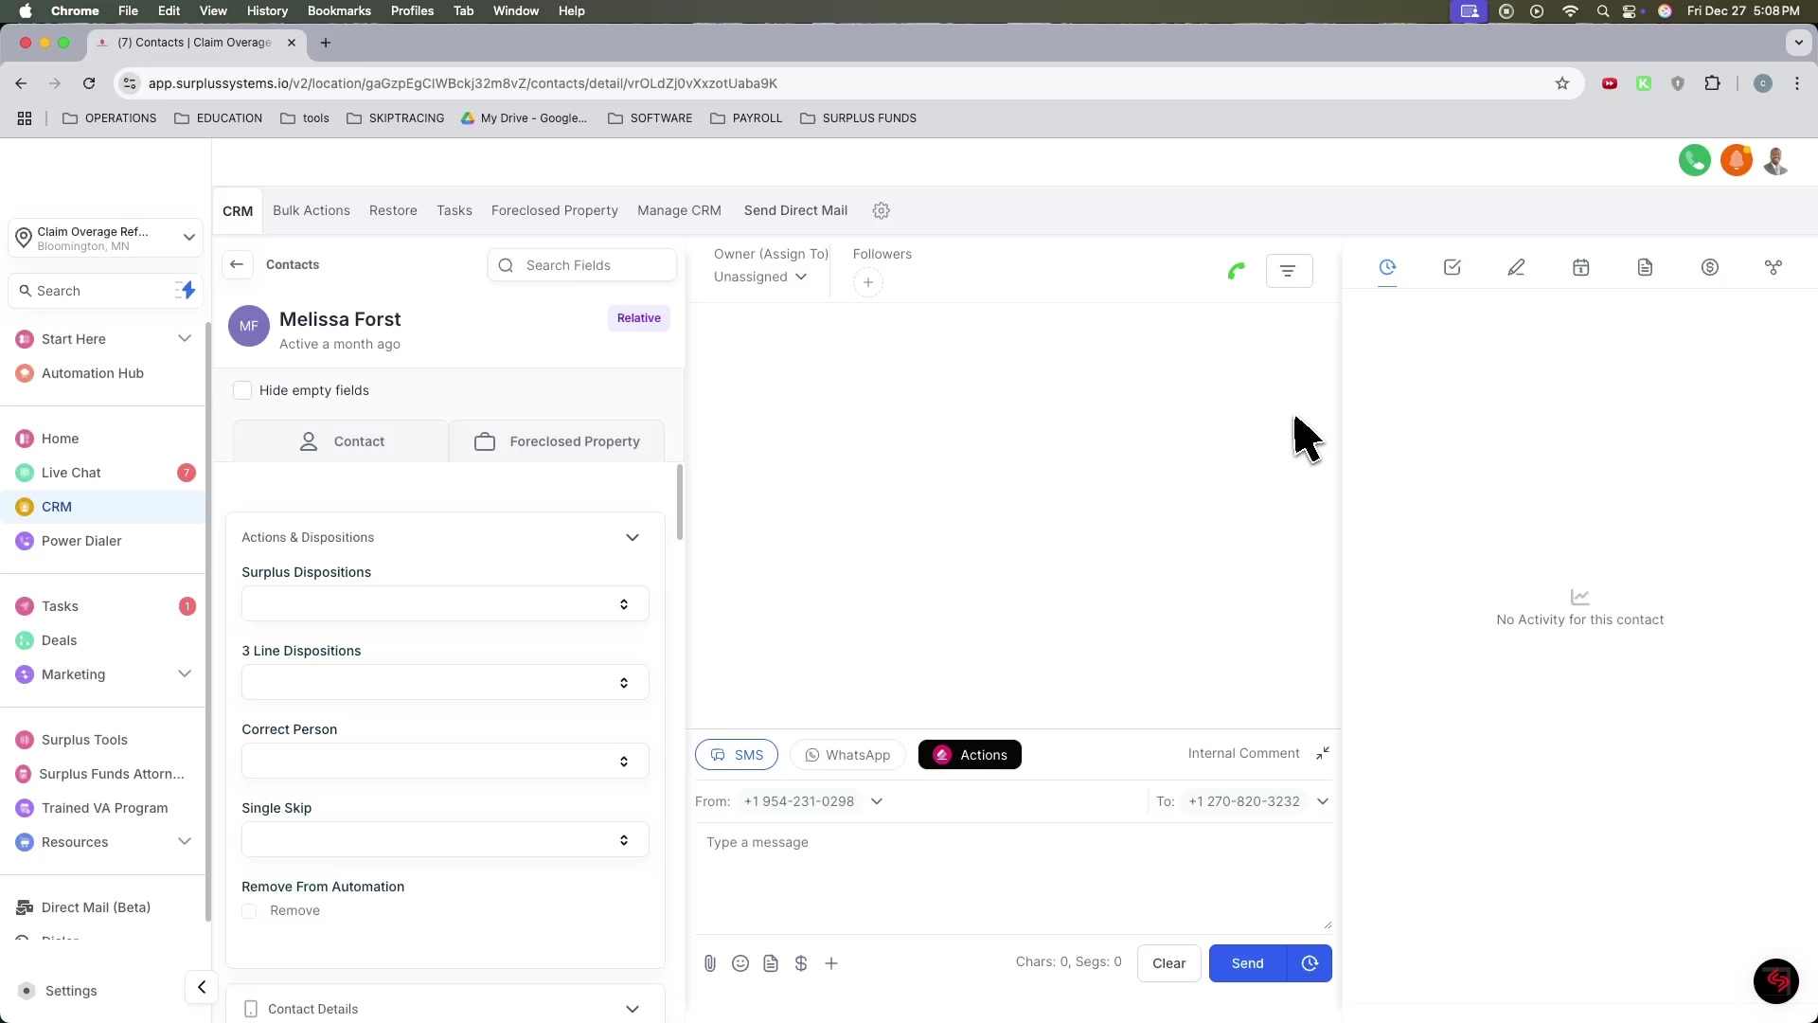Open the payments dollar icon panel
The image size is (1818, 1023).
click(x=1709, y=268)
